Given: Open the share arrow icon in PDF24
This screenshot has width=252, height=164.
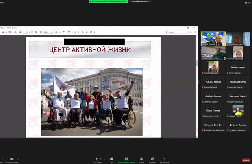Looking at the screenshot, I should (x=91, y=32).
